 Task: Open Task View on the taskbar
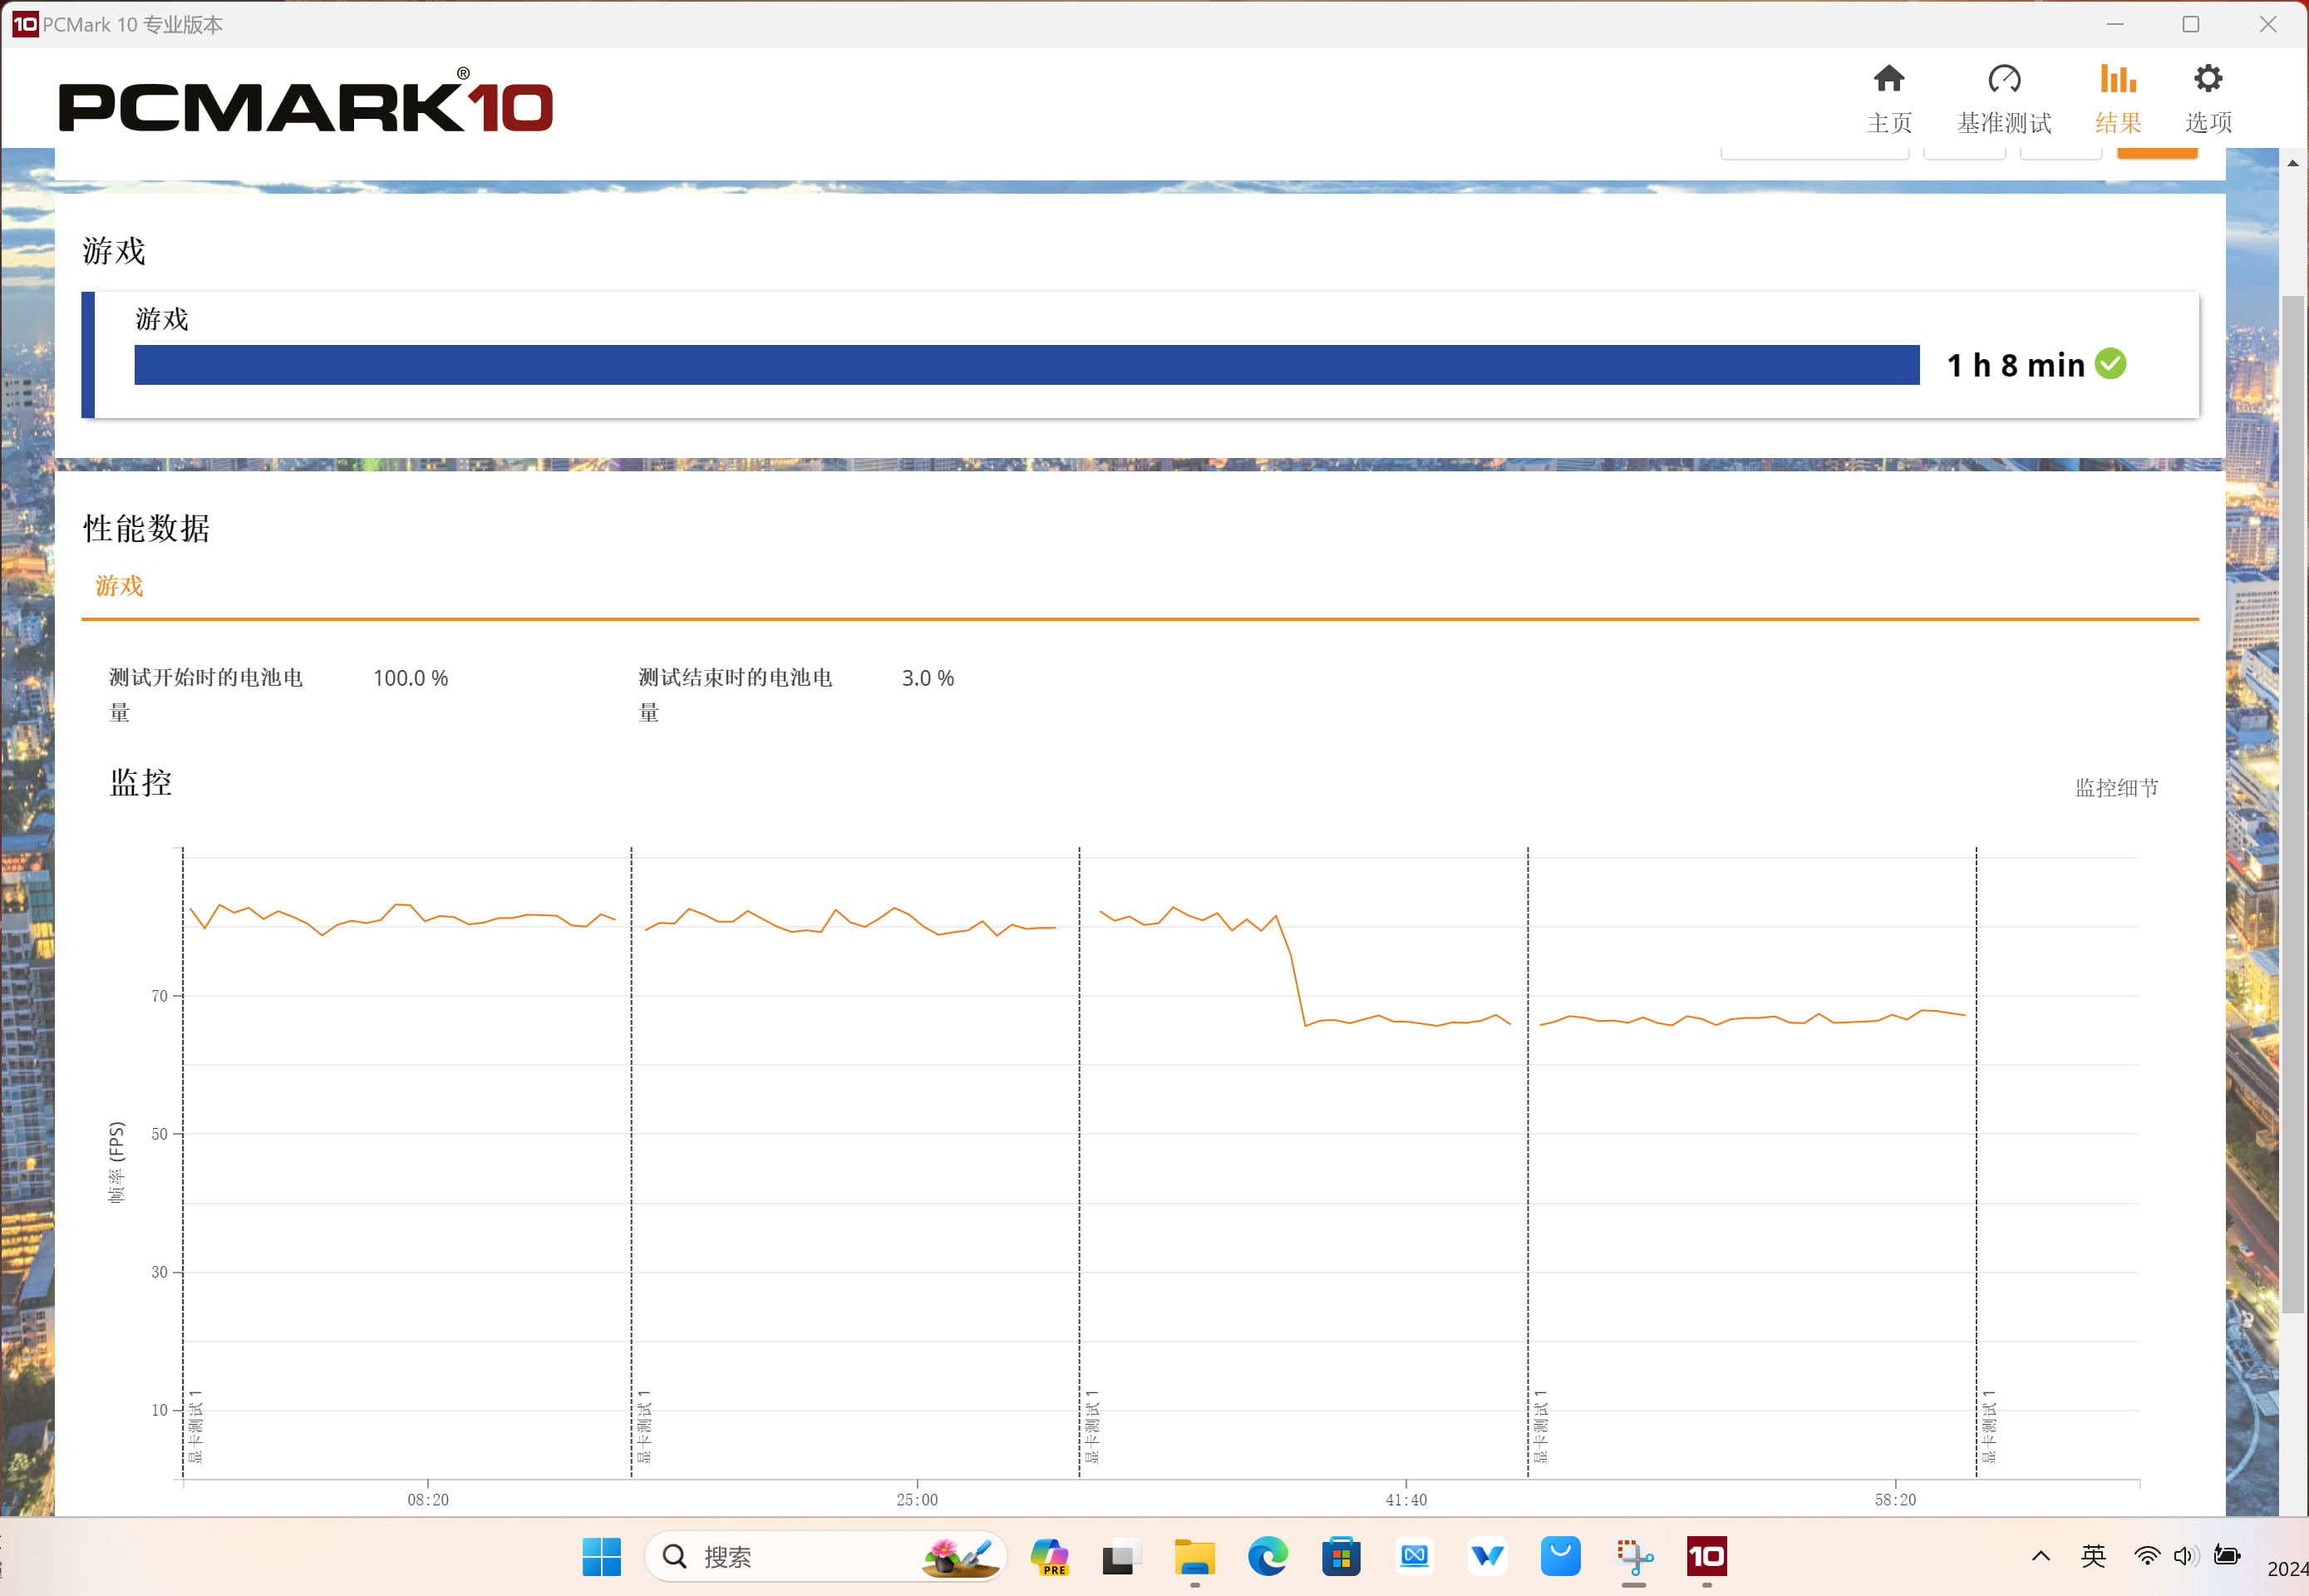point(1121,1556)
